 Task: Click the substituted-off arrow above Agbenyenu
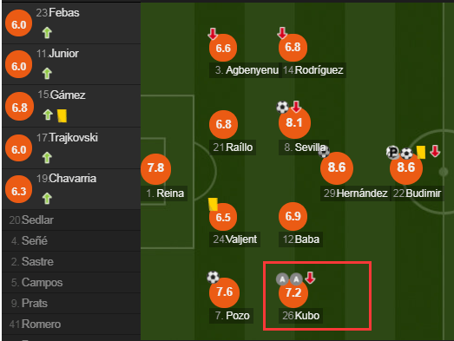[213, 34]
